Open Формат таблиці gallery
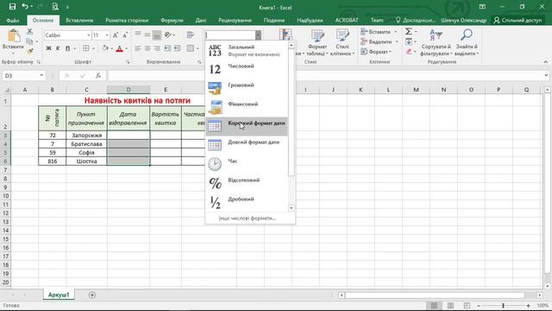Viewport: 552px width, 311px height. 317,42
